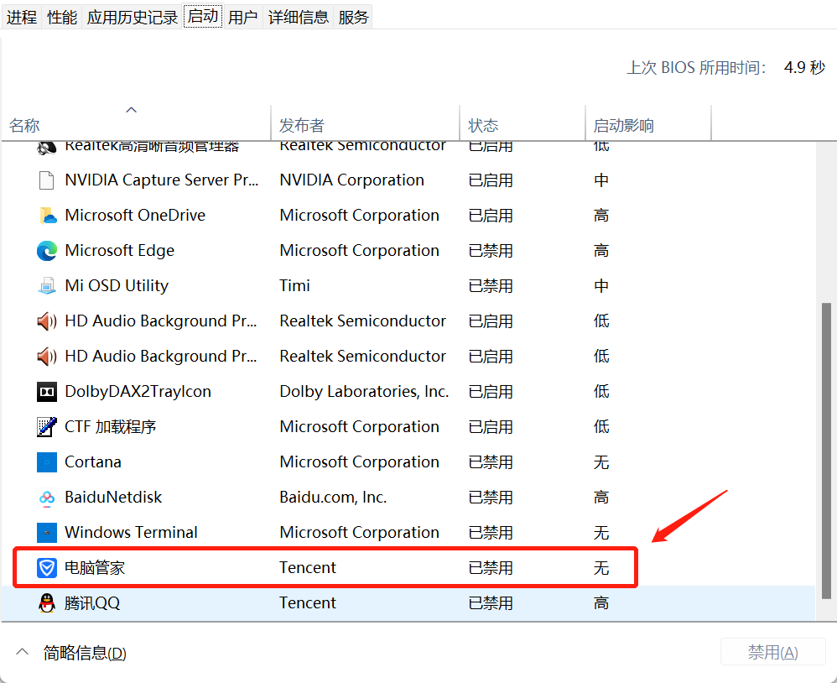Click Tencent publisher in 腾讯QQ row

[308, 603]
